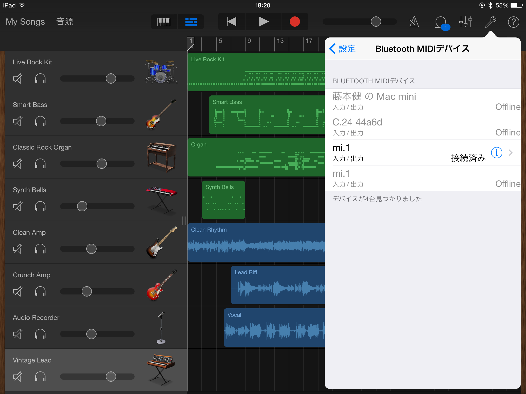Open the help question mark icon
526x394 pixels.
pyautogui.click(x=514, y=22)
